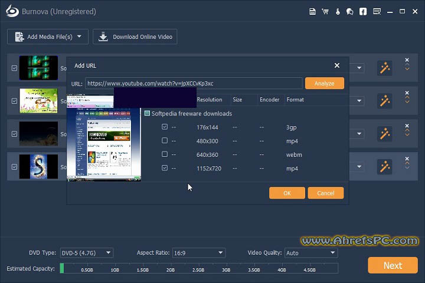This screenshot has width=425, height=283.
Task: Click the magic wand edit icon for second media row
Action: tap(385, 101)
